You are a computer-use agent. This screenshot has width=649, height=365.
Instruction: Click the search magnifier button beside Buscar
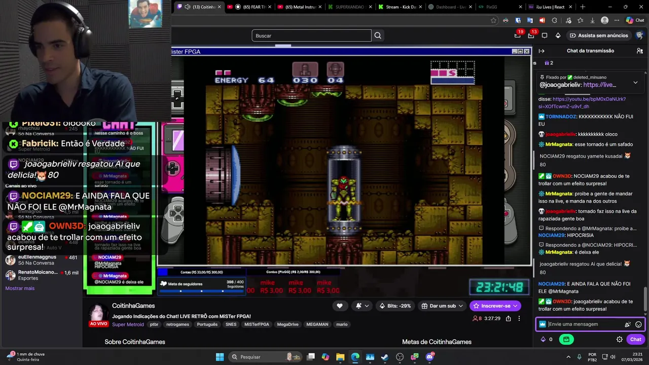378,35
